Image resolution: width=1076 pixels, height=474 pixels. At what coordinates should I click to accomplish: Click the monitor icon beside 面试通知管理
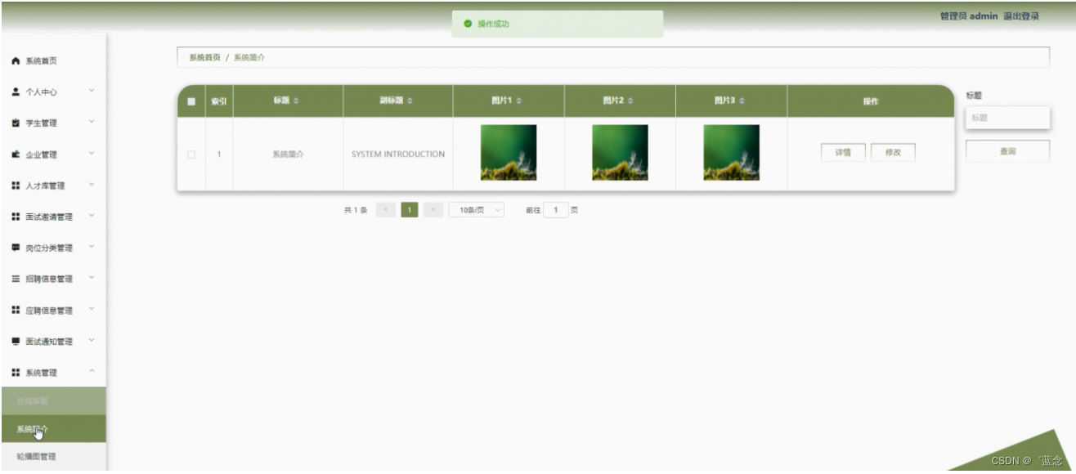point(16,342)
